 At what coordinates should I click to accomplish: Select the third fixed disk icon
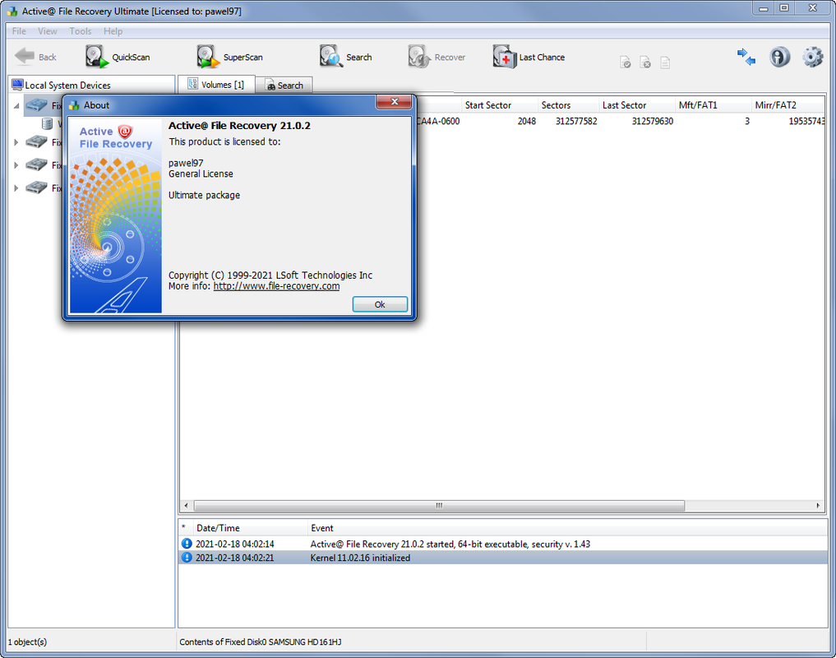click(37, 164)
